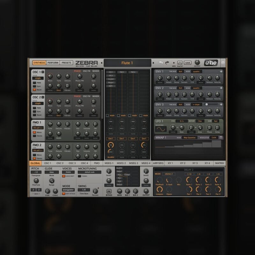The width and height of the screenshot is (255, 255).
Task: Enable Stereo in the FMO 1 panel
Action: tap(34, 136)
